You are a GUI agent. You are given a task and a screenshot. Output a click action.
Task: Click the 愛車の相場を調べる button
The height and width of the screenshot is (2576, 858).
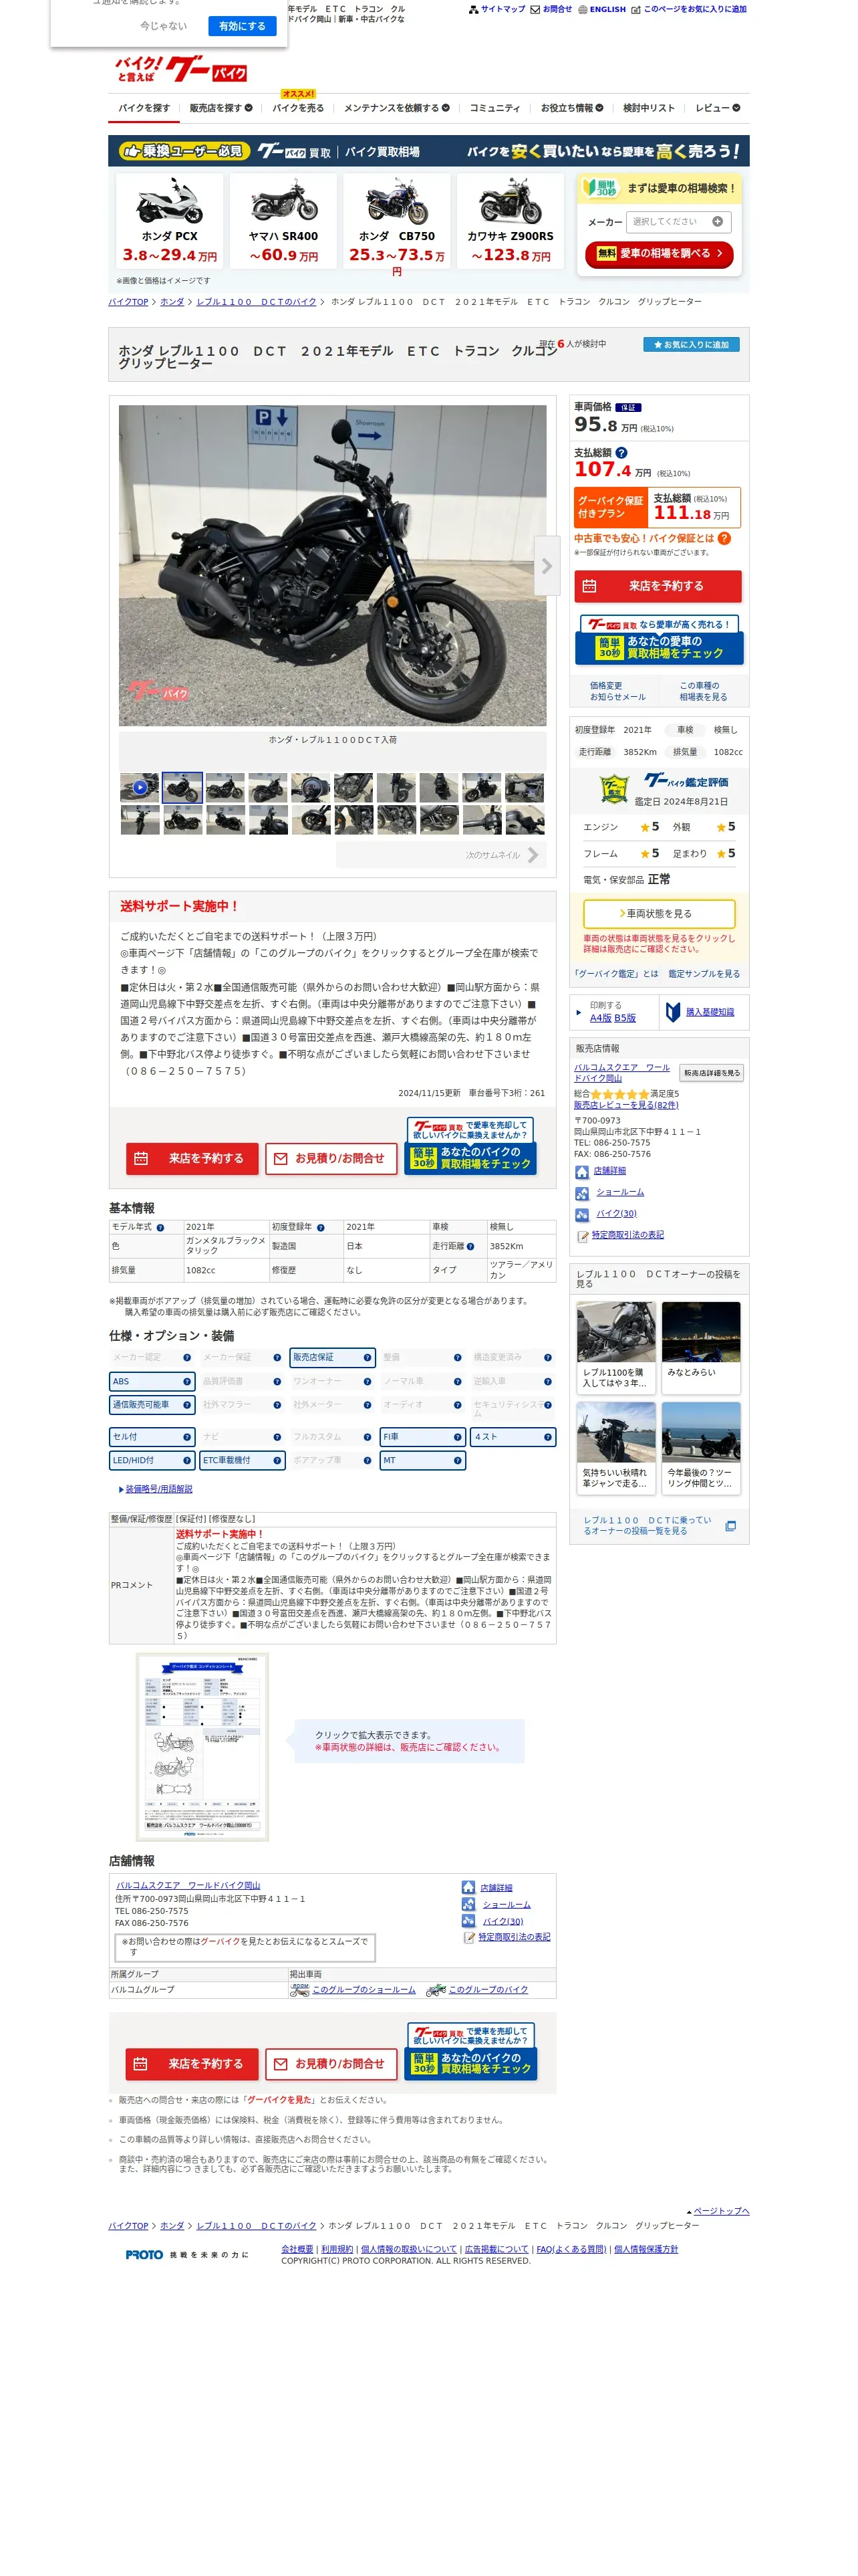point(660,254)
